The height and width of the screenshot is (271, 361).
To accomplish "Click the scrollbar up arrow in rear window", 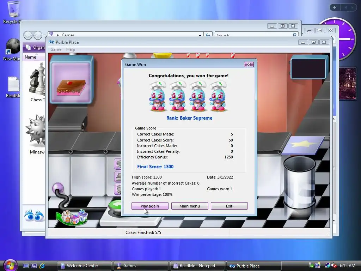I will point(334,119).
